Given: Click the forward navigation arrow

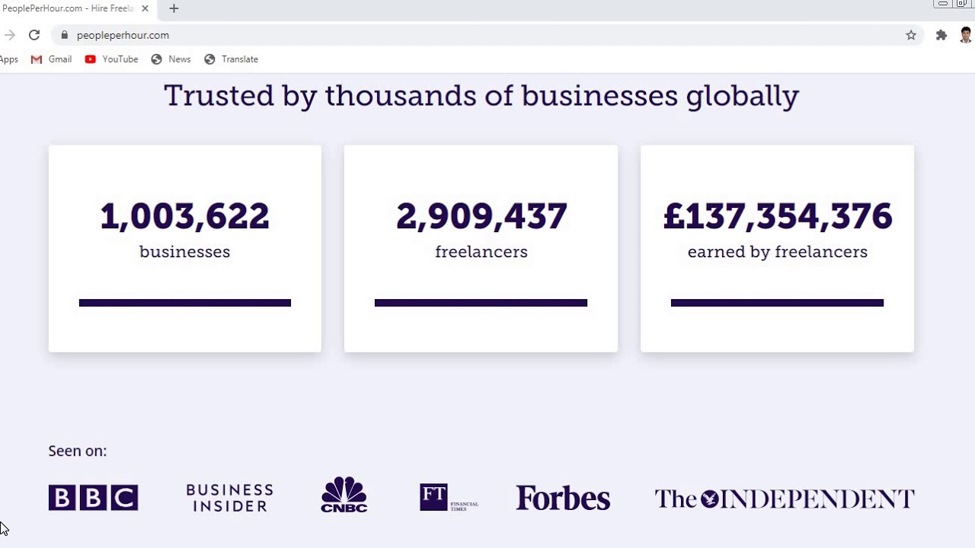Looking at the screenshot, I should pyautogui.click(x=10, y=35).
